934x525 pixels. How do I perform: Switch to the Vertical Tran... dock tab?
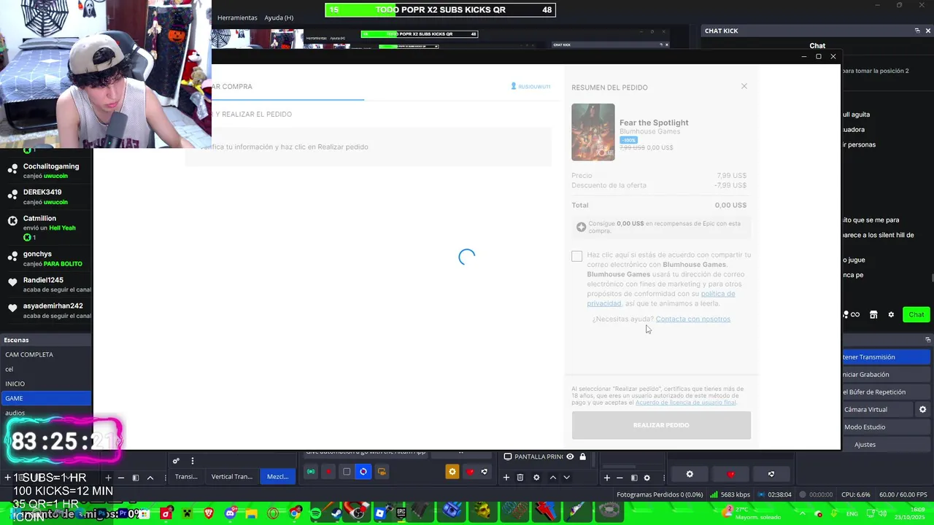click(231, 476)
